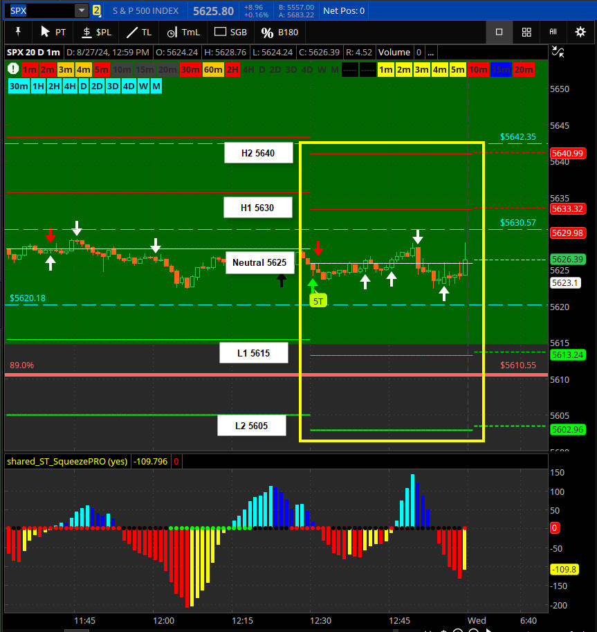Click the 5633.32 red price bubble
The height and width of the screenshot is (632, 597).
(x=567, y=209)
